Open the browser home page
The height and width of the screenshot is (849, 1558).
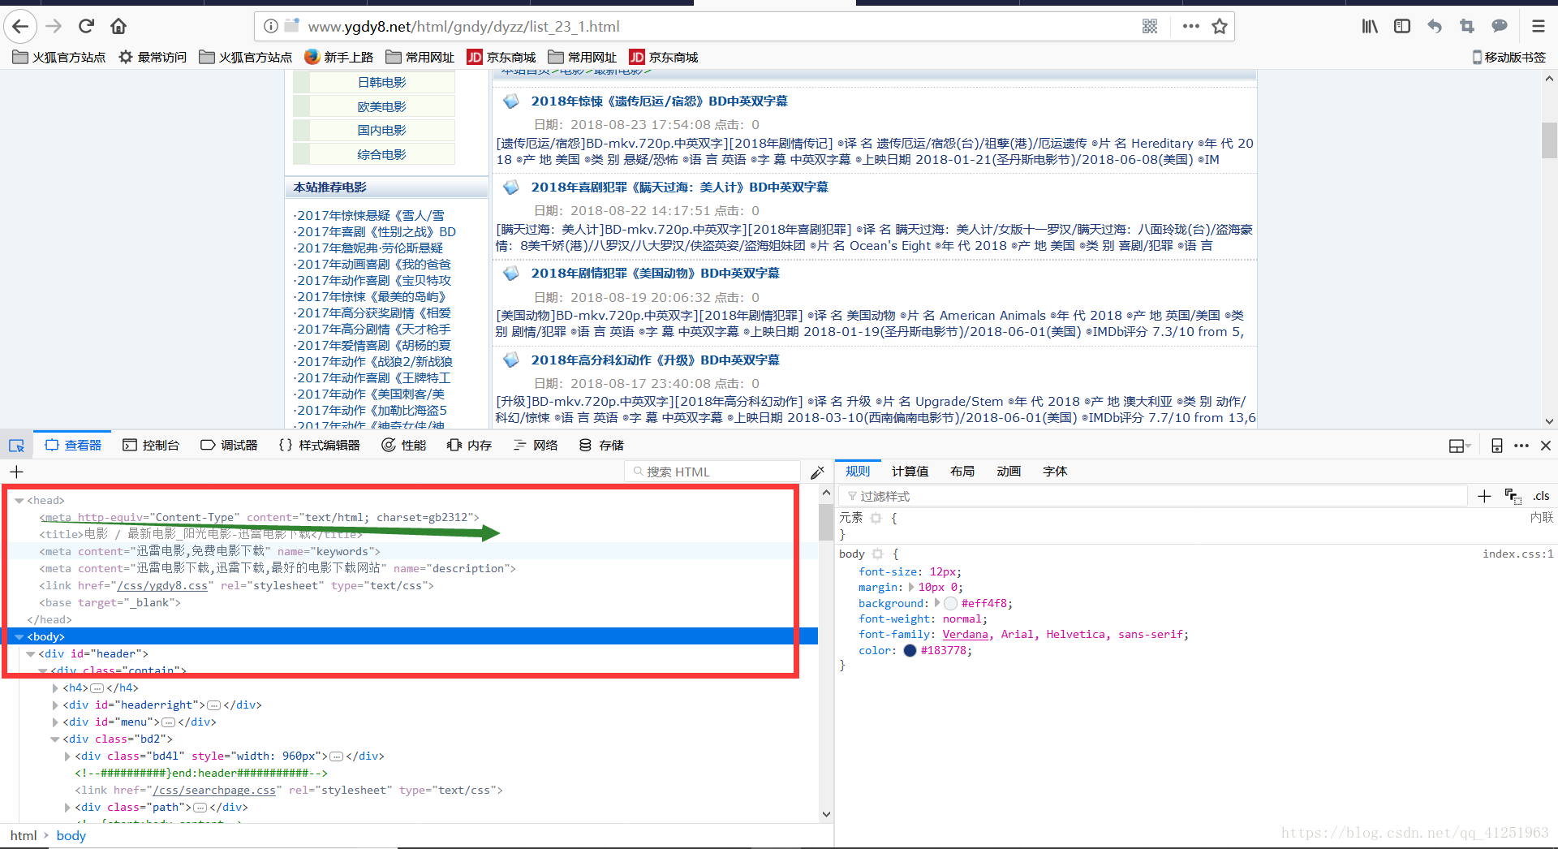(118, 26)
